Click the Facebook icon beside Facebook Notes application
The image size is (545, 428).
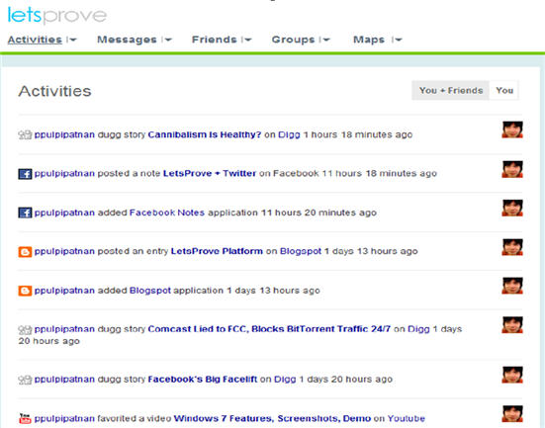click(x=25, y=213)
